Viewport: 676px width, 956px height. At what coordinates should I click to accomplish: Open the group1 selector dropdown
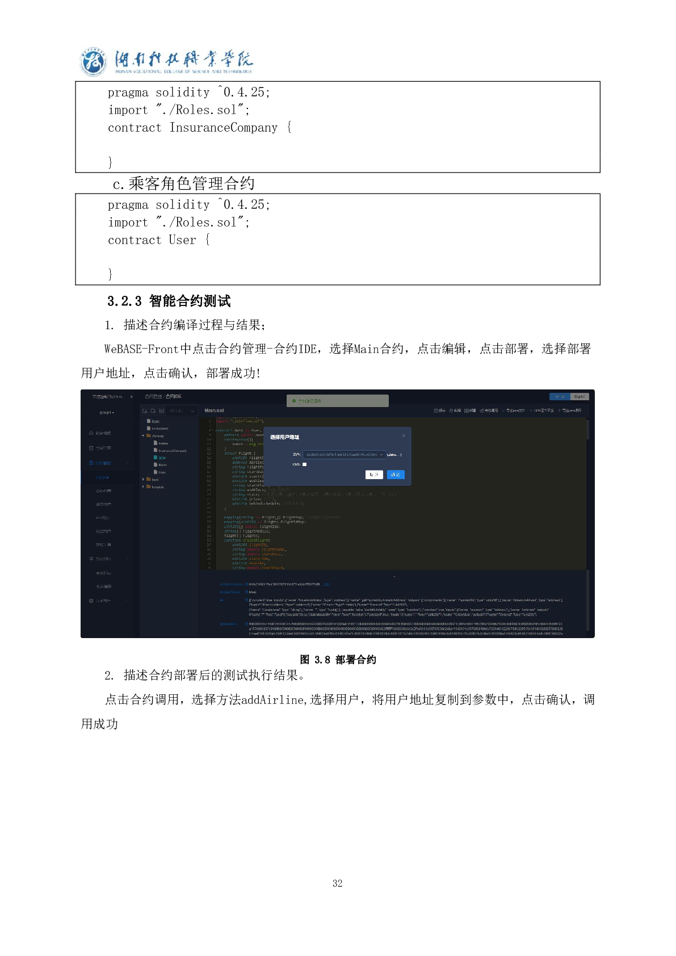tap(107, 413)
